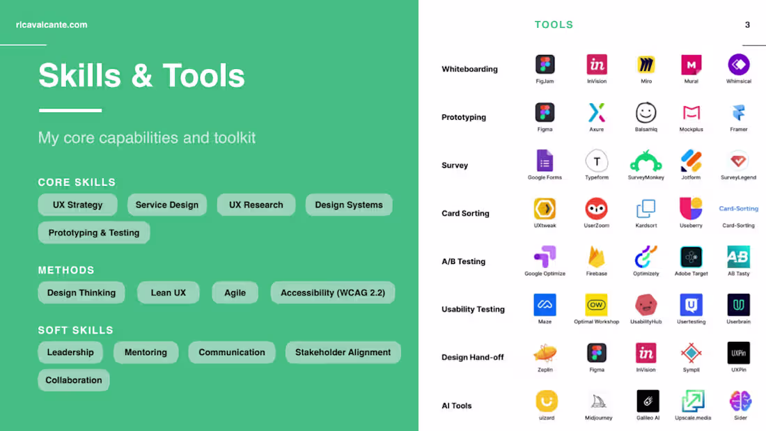Viewport: 766px width, 431px height.
Task: Click the Firebase icon
Action: [x=597, y=256]
